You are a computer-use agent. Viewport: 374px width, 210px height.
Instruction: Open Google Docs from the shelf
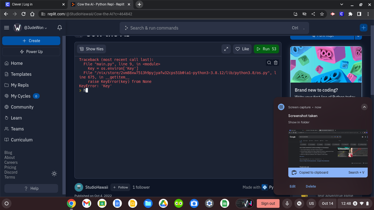point(117,203)
